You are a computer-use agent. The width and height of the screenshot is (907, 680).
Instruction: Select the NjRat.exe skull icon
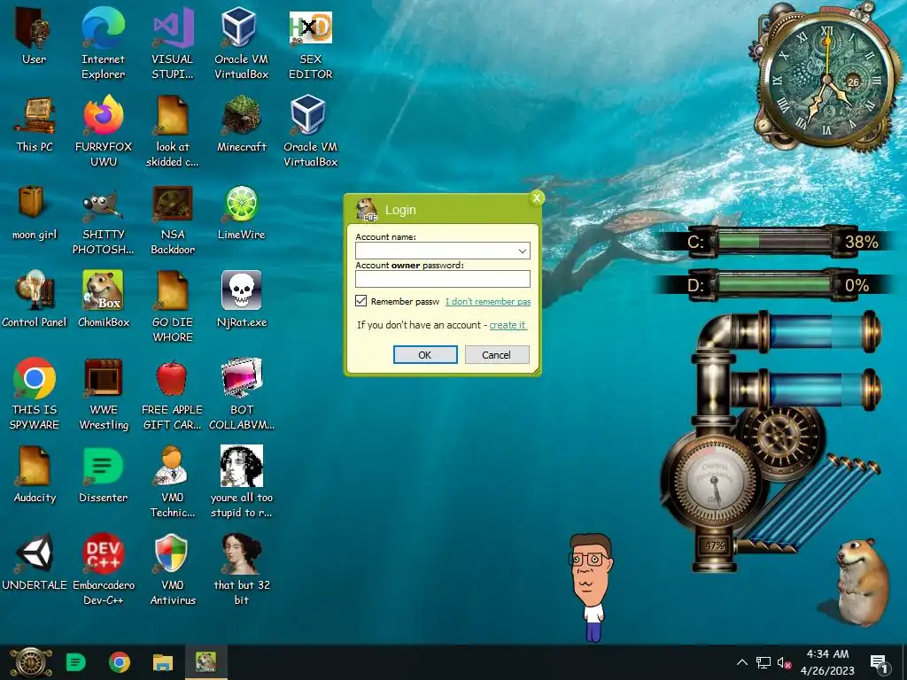click(x=242, y=299)
